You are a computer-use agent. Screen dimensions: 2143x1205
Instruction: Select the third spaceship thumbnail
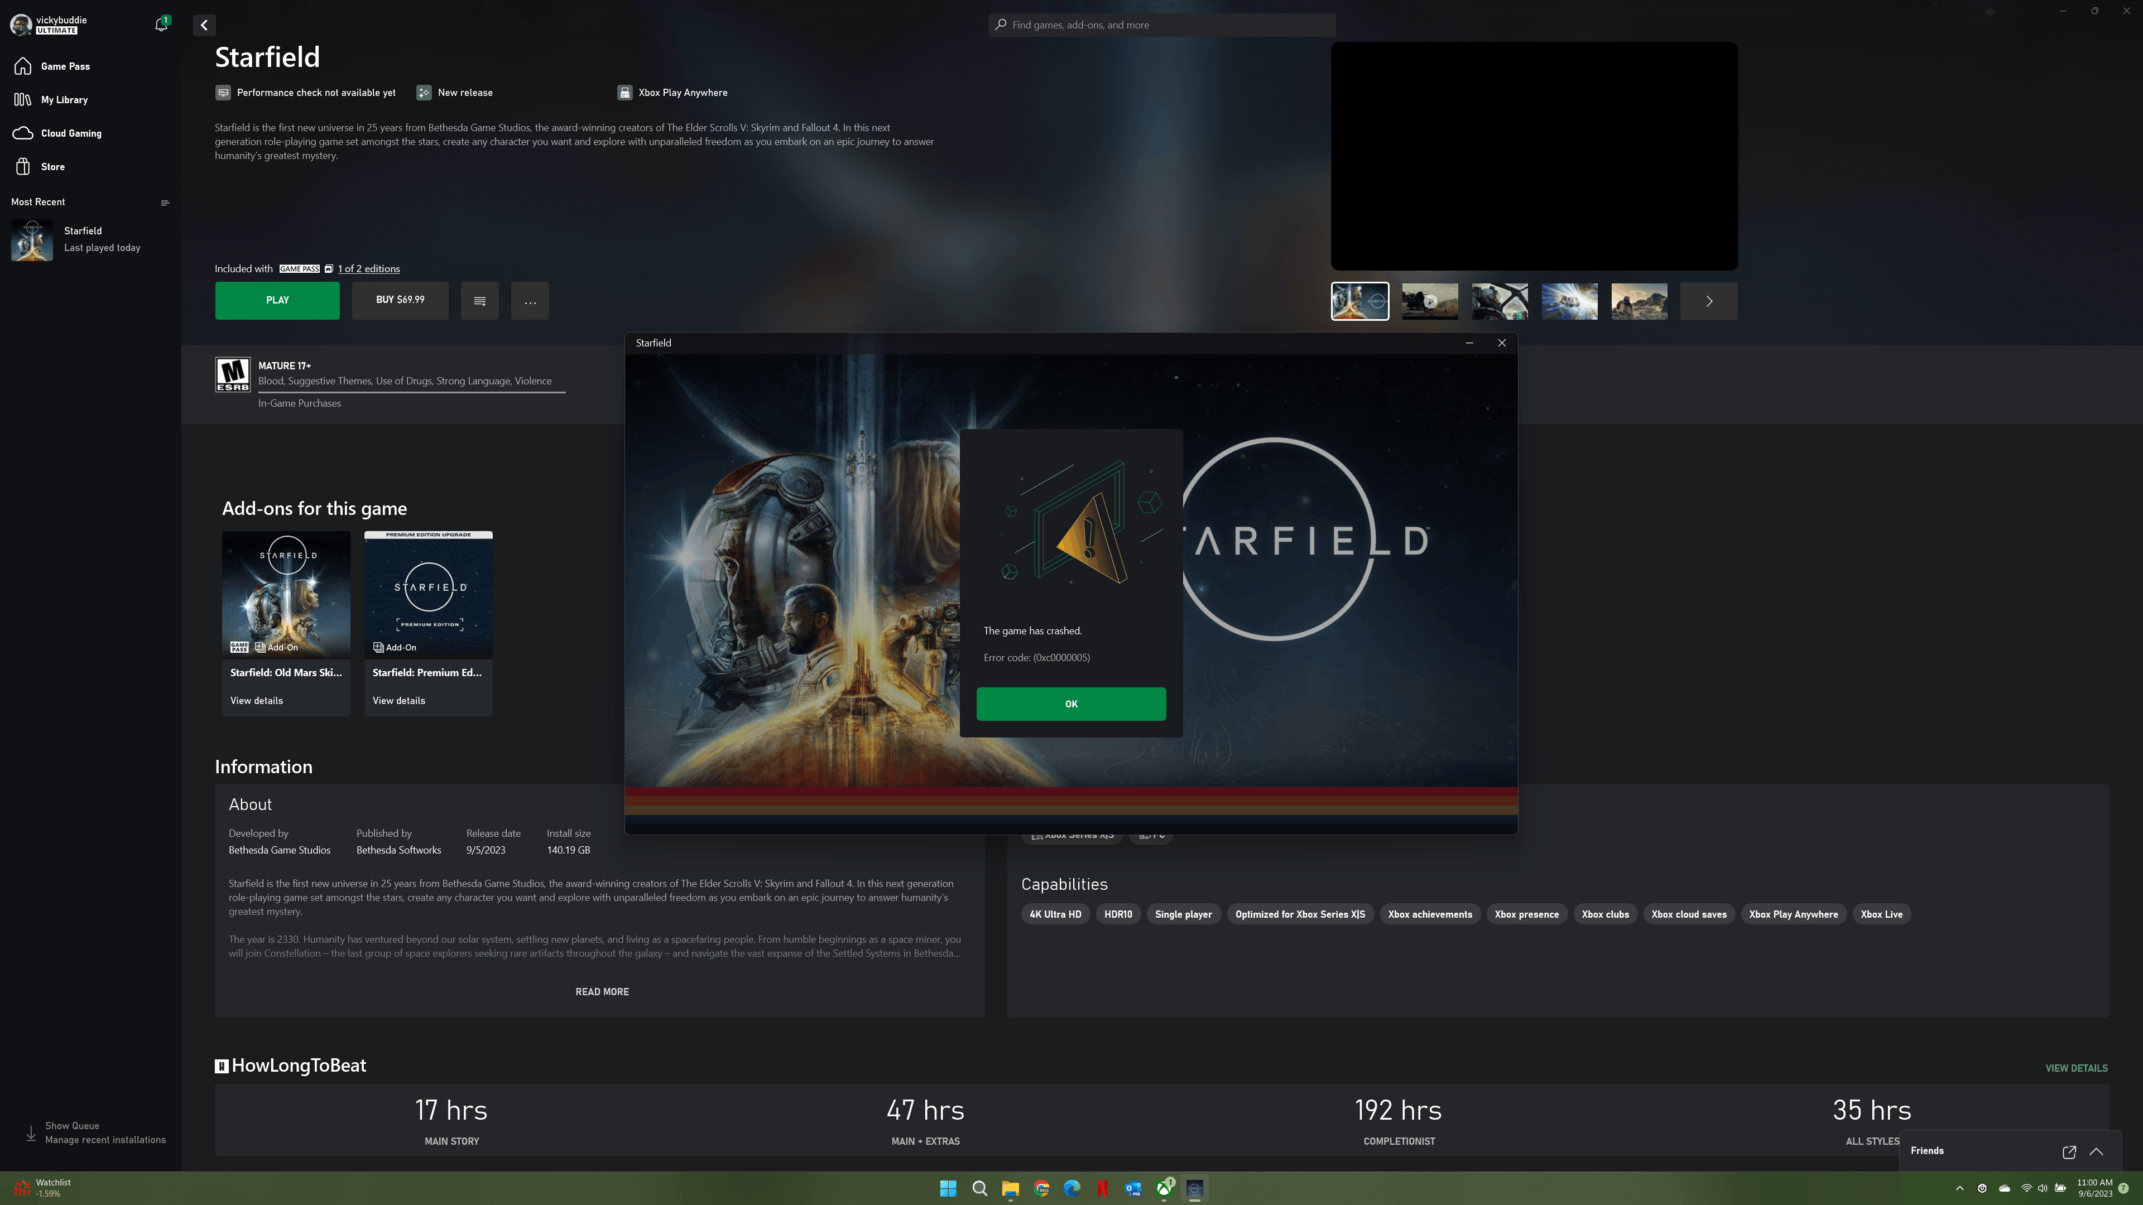pyautogui.click(x=1500, y=301)
